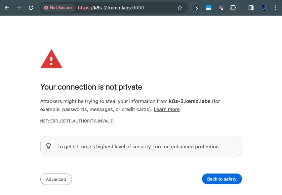Click the red warning triangle icon
This screenshot has width=282, height=195.
pos(51,59)
